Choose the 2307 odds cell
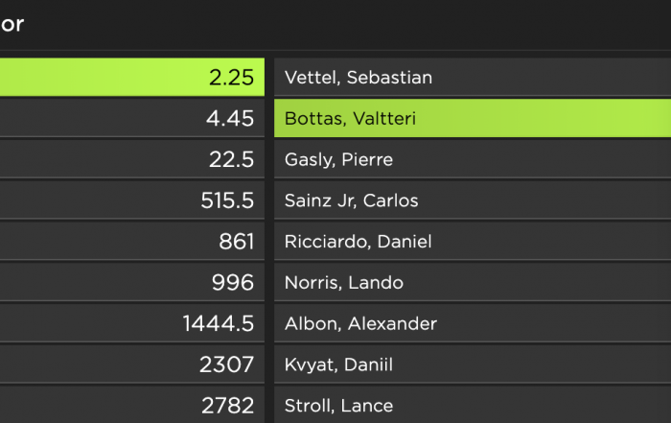671x423 pixels. click(x=132, y=364)
